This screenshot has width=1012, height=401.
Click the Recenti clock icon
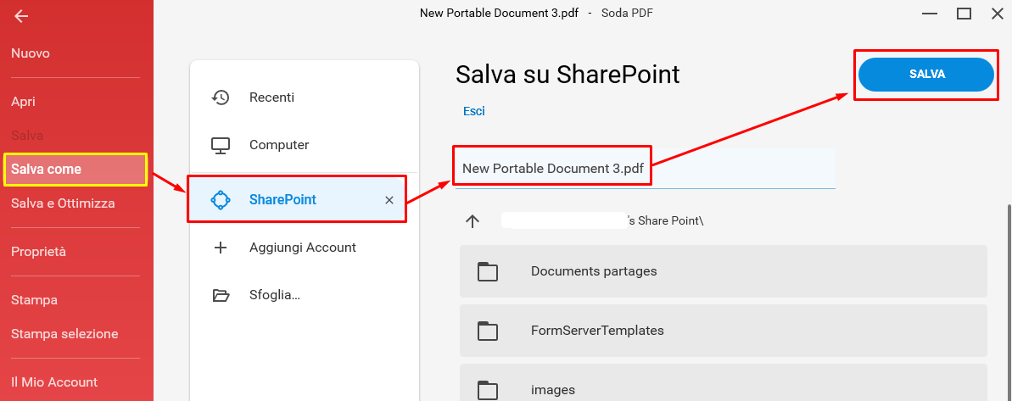pos(221,97)
